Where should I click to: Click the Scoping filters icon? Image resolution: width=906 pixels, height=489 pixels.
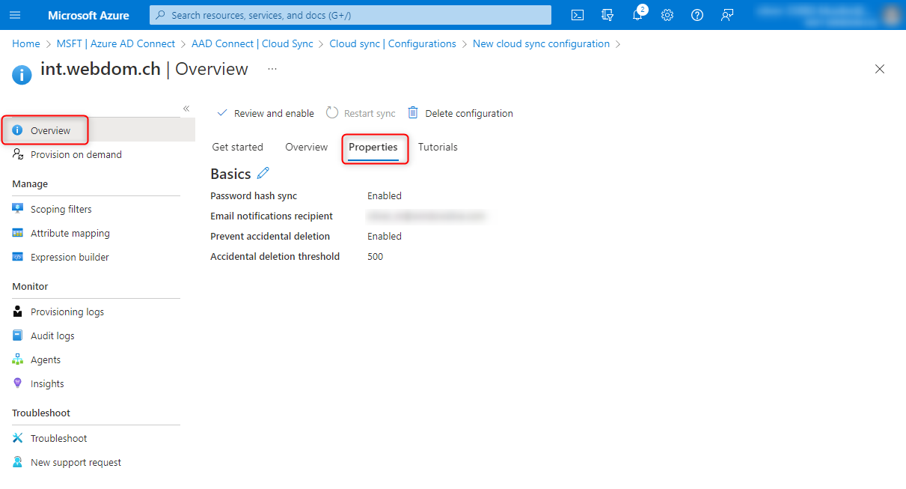(x=18, y=209)
